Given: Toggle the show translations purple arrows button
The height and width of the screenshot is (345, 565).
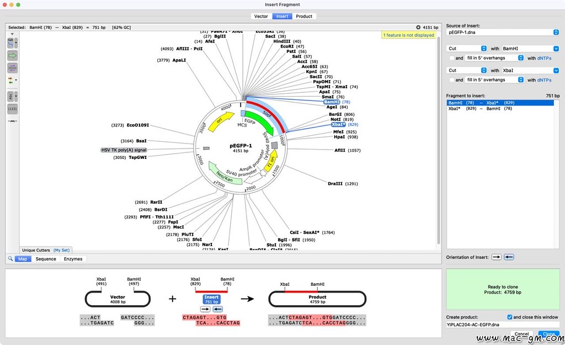Looking at the screenshot, I should click(12, 68).
